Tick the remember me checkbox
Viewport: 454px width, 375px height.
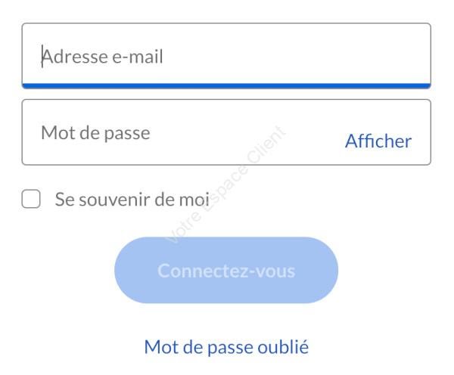[31, 200]
